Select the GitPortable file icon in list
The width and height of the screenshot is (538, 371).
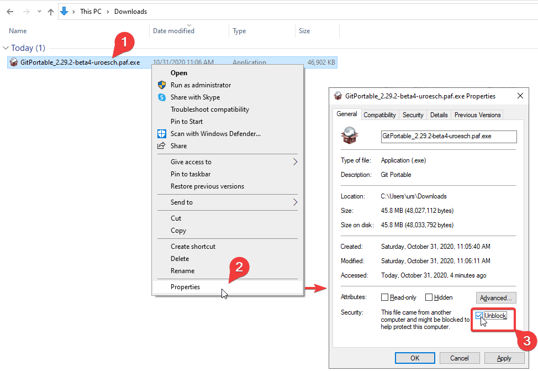pos(14,62)
